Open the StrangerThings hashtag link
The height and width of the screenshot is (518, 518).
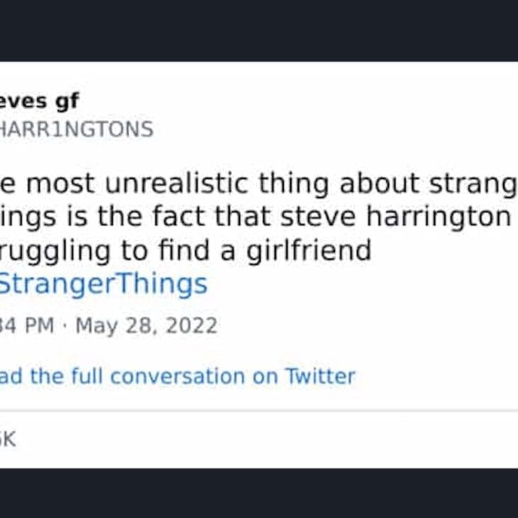[x=103, y=284]
